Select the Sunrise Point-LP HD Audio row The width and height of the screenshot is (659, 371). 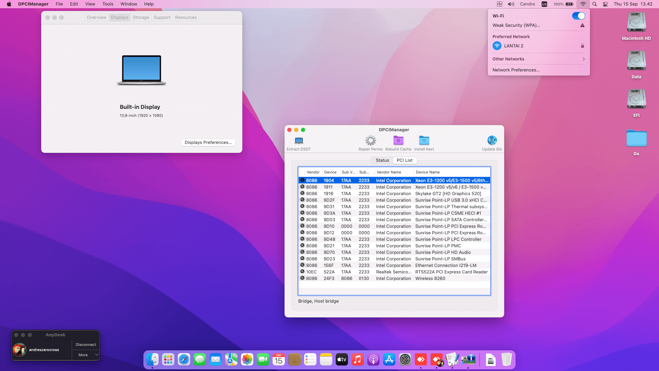point(394,252)
